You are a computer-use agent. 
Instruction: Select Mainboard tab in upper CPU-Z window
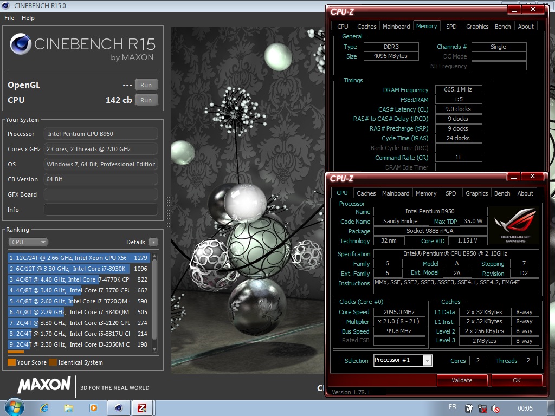click(396, 27)
